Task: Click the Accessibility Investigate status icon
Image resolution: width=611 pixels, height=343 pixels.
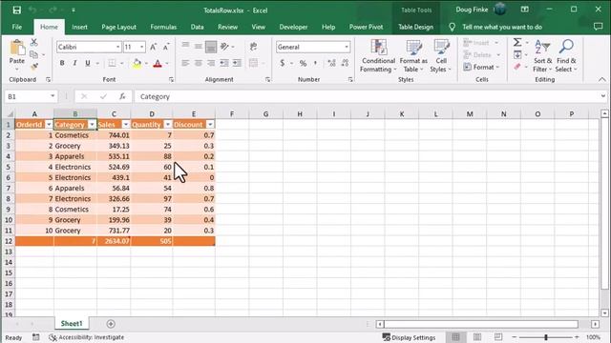Action: coord(53,337)
